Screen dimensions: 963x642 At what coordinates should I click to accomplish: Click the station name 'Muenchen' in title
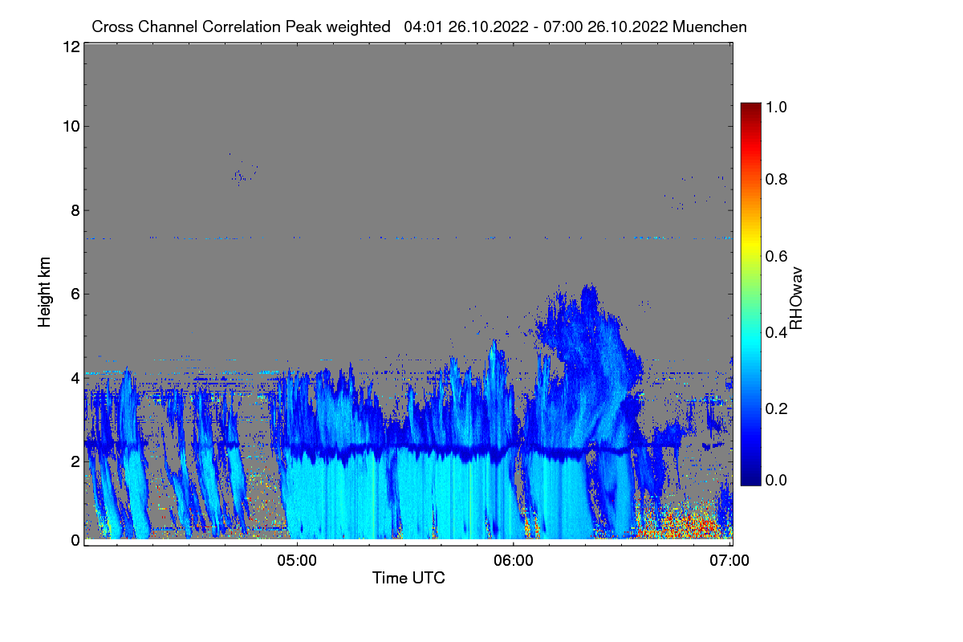[x=710, y=27]
